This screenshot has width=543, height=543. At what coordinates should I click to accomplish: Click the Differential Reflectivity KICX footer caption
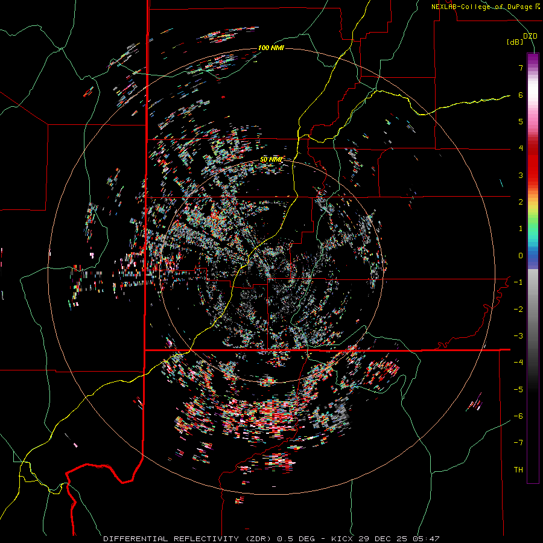pyautogui.click(x=271, y=539)
